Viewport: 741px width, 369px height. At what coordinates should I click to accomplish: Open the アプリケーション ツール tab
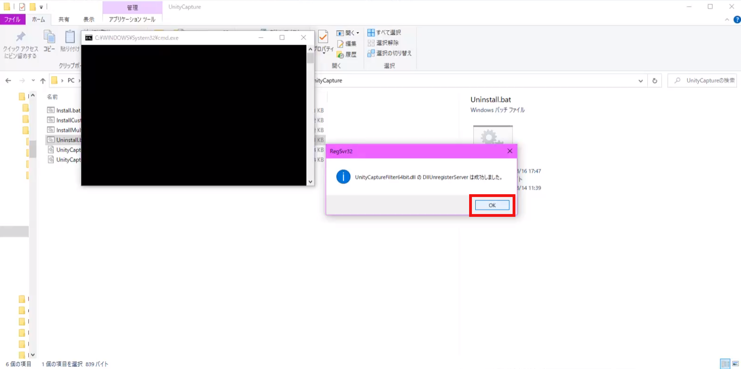tap(132, 19)
